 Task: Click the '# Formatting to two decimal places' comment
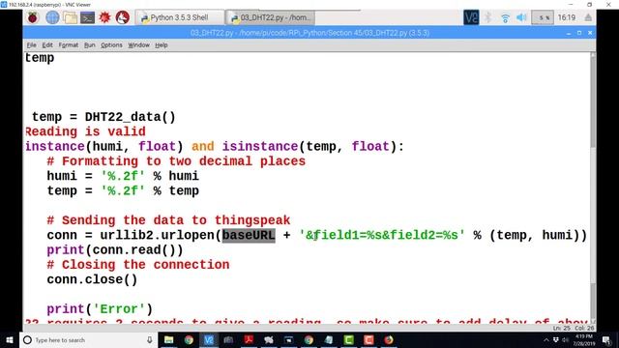tap(176, 161)
